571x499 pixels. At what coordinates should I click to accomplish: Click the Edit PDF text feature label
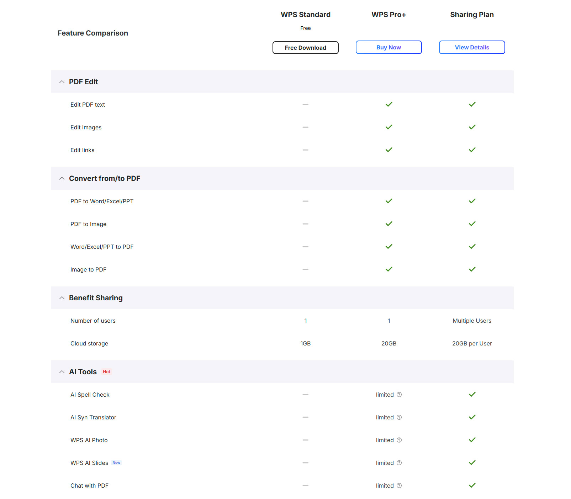click(88, 104)
